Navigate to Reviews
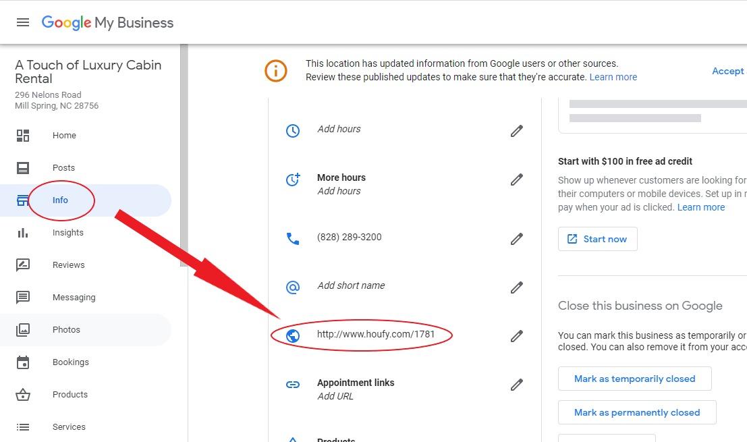 click(69, 265)
